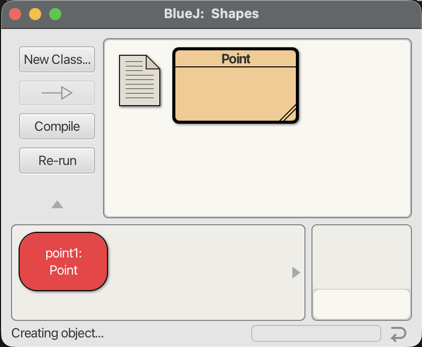
Task: Click the progress bar in status bar
Action: click(316, 333)
